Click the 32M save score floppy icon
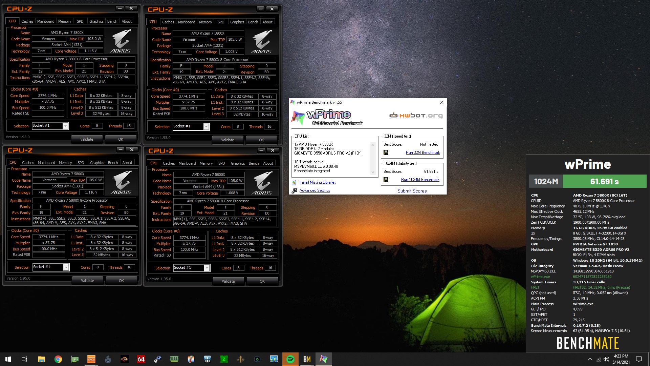Viewport: 650px width, 366px height. pos(386,152)
